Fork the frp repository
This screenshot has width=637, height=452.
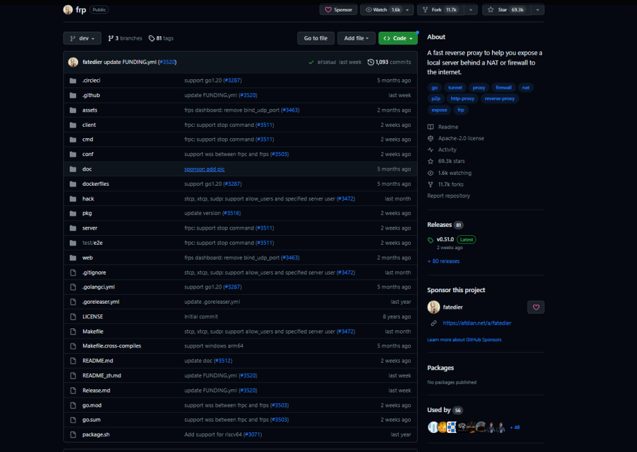point(441,10)
